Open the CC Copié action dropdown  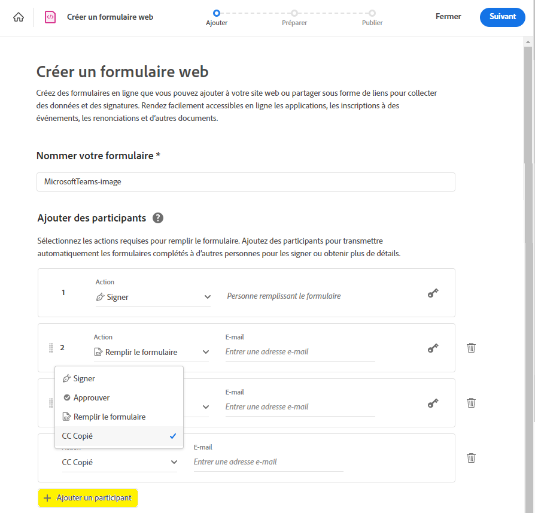120,462
